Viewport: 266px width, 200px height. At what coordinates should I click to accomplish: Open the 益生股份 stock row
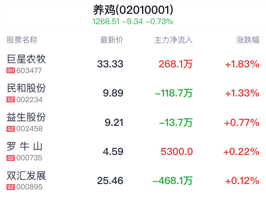tap(133, 122)
